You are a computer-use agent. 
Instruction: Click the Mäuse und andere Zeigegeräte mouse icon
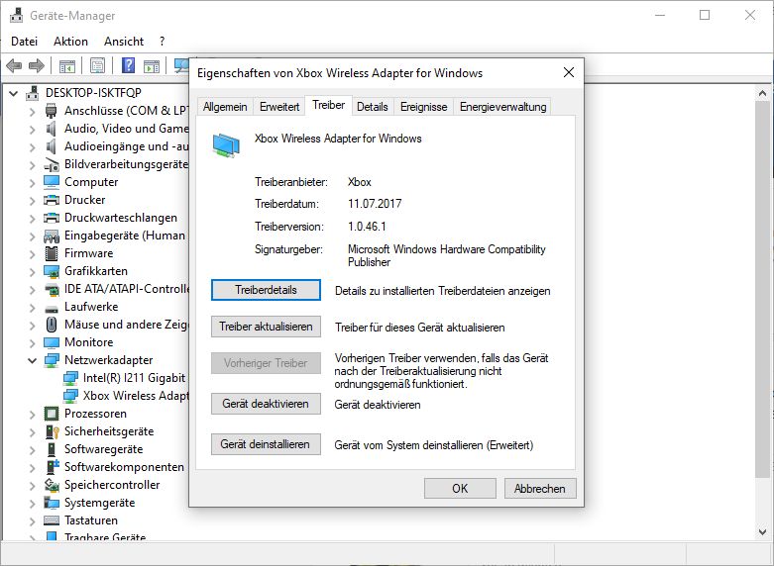coord(52,325)
